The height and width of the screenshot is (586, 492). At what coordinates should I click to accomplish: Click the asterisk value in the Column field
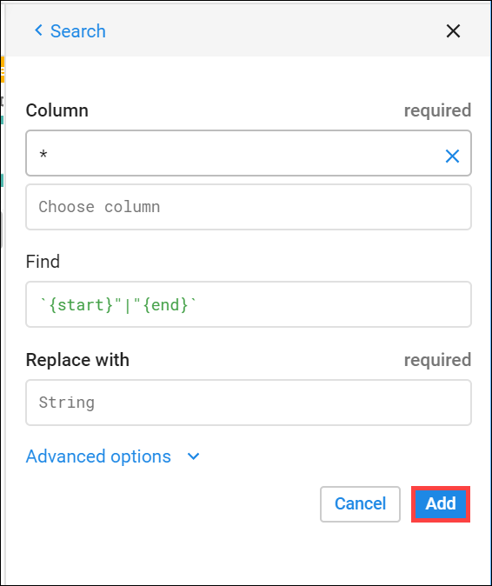tap(43, 154)
